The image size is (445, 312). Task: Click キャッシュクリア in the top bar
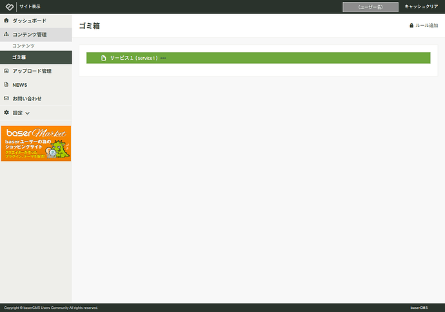pos(421,6)
